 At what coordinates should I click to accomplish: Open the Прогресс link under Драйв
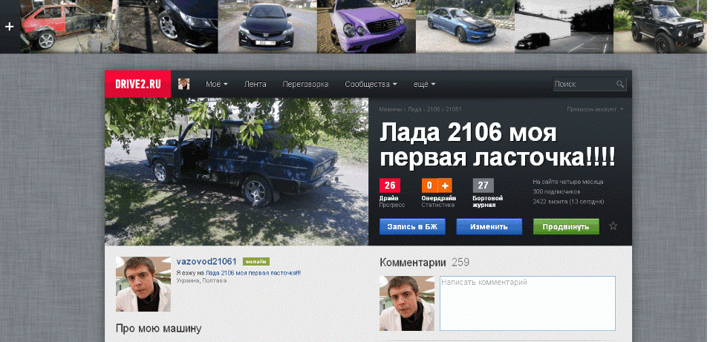click(x=391, y=205)
